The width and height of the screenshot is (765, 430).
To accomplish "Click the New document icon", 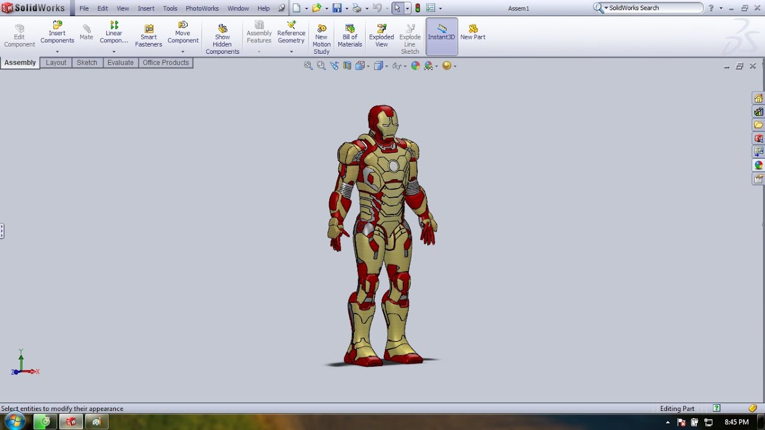I will coord(296,8).
